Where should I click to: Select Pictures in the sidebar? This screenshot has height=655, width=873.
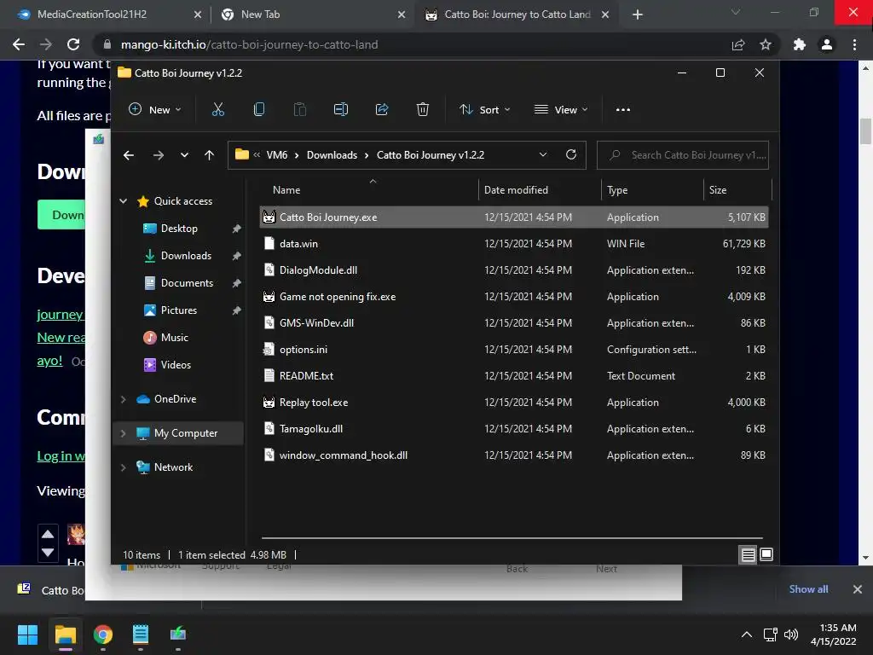(179, 310)
